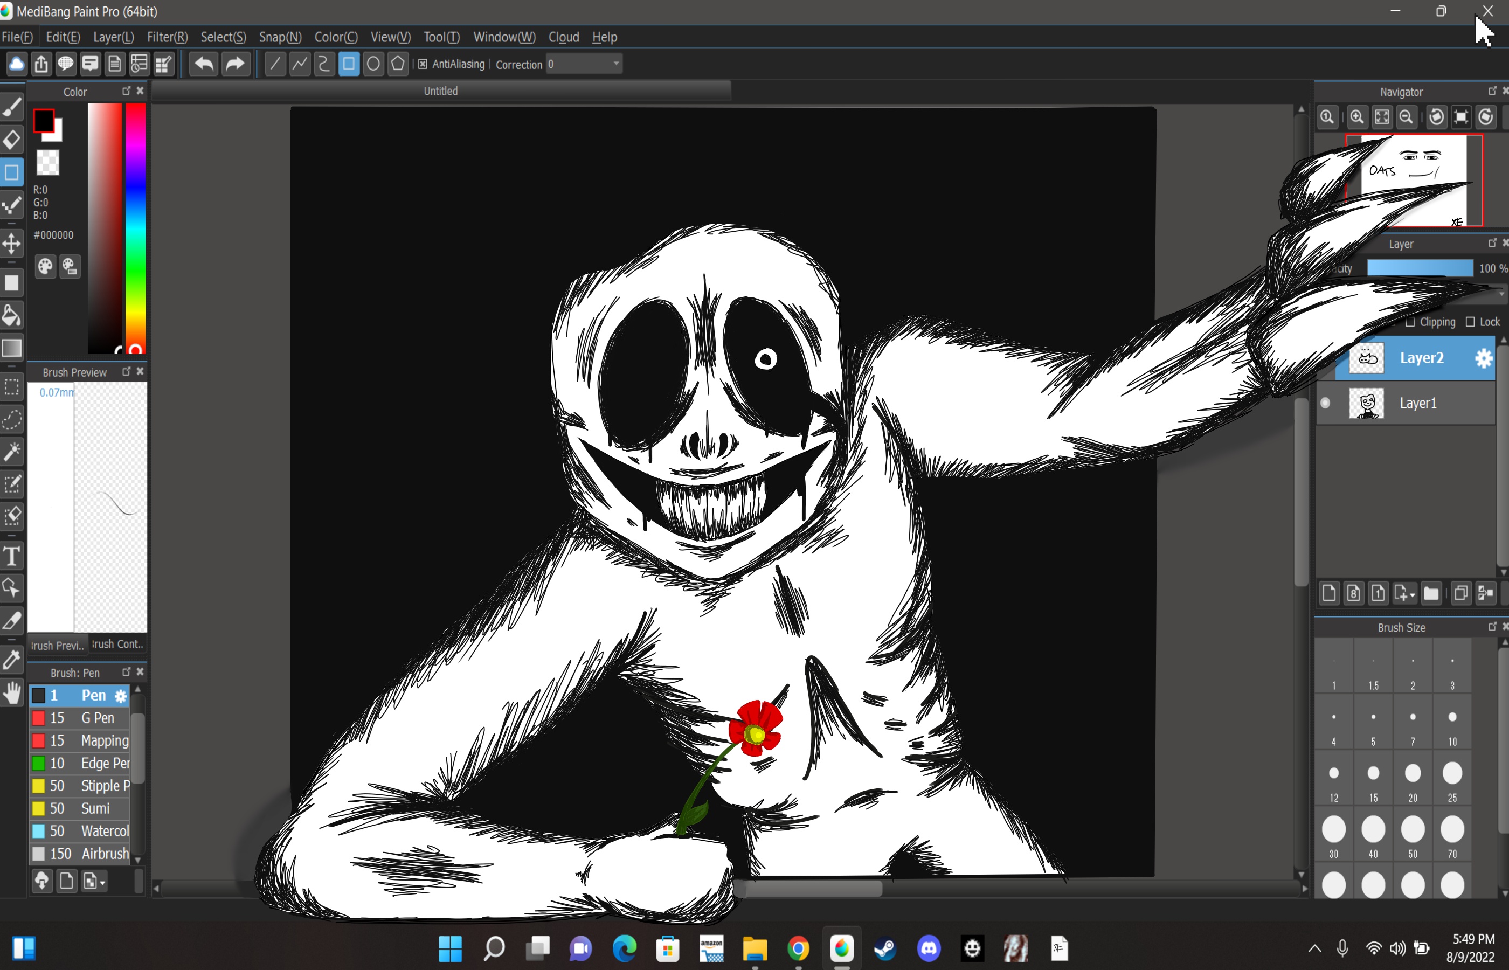Open Layer2 settings gear
1509x970 pixels.
(x=1484, y=358)
